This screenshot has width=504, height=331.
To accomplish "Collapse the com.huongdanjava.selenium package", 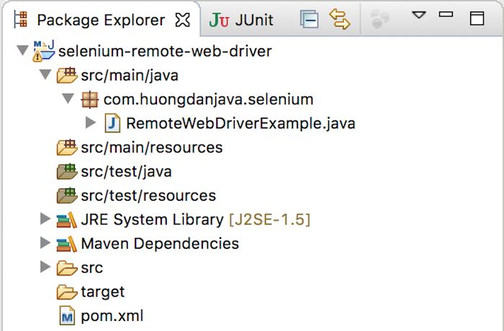I will (68, 99).
